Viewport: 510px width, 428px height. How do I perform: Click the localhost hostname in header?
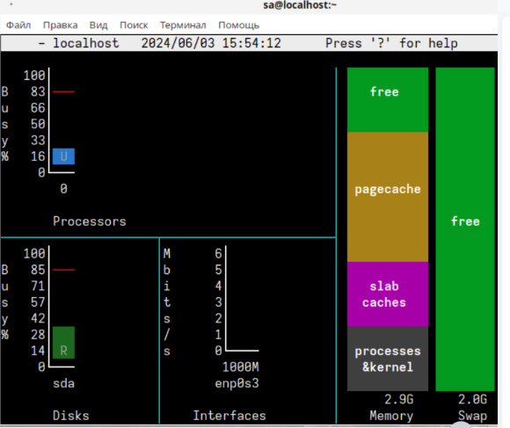(x=86, y=43)
